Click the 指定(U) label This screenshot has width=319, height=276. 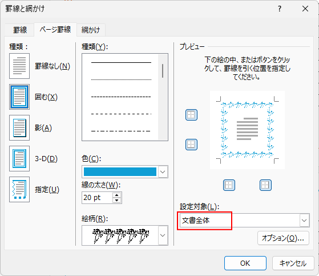pyautogui.click(x=47, y=190)
